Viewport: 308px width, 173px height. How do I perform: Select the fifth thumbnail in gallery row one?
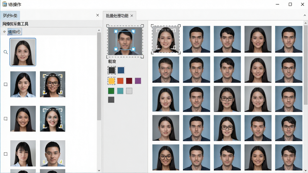(289, 39)
